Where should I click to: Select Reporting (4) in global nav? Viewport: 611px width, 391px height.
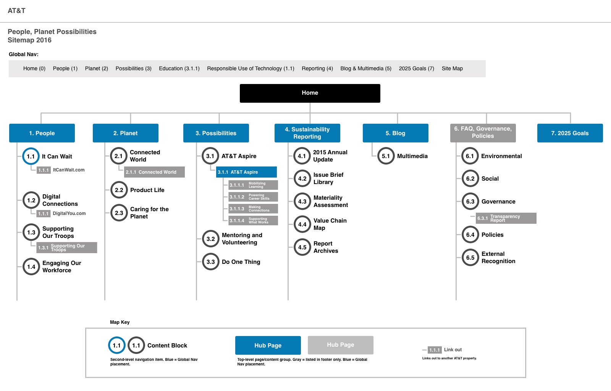click(x=317, y=69)
